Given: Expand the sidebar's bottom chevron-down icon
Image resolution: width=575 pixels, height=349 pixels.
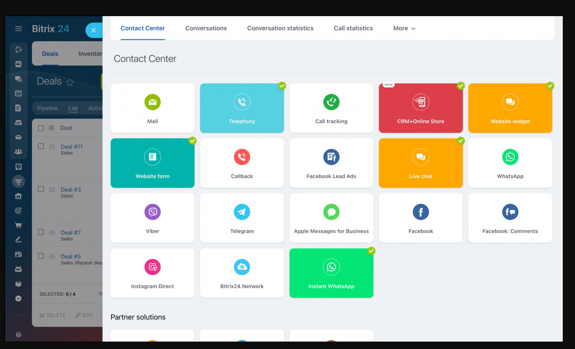Looking at the screenshot, I should (x=18, y=299).
